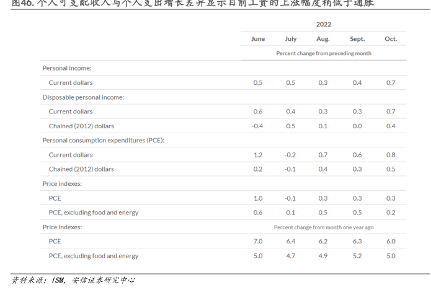Click the 7.0 PCE June value

click(258, 242)
